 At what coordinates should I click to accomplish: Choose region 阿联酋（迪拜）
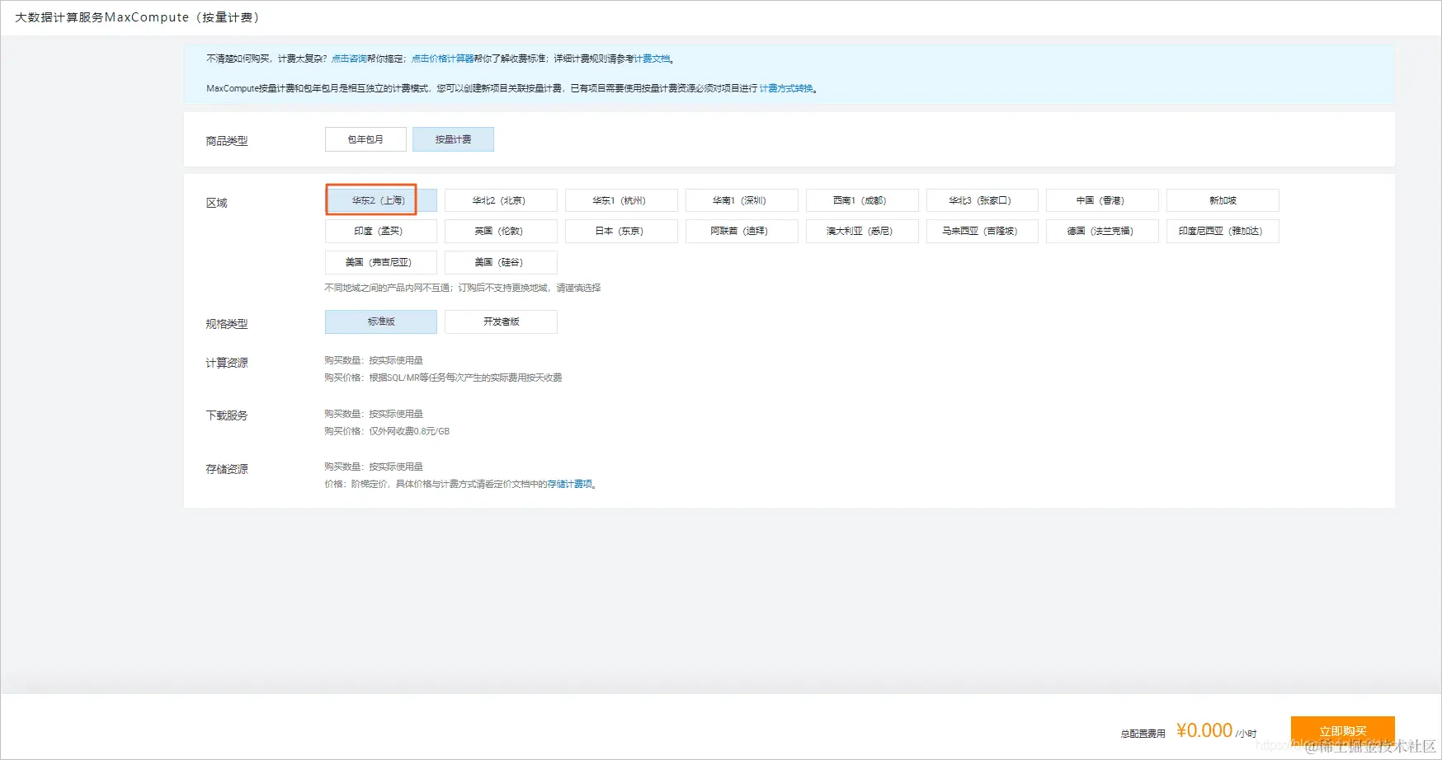742,231
